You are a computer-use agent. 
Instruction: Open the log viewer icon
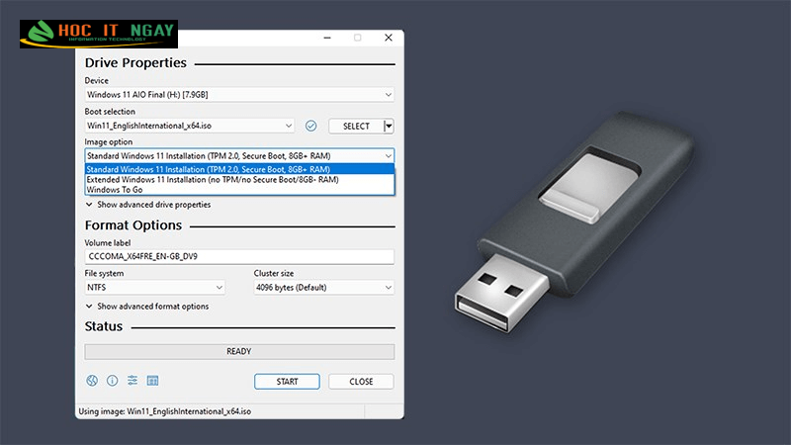coord(152,381)
